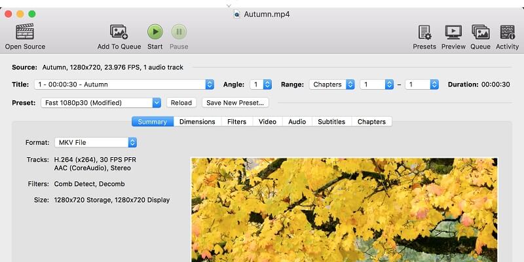Click the Save New Preset button
The height and width of the screenshot is (262, 524).
point(234,103)
